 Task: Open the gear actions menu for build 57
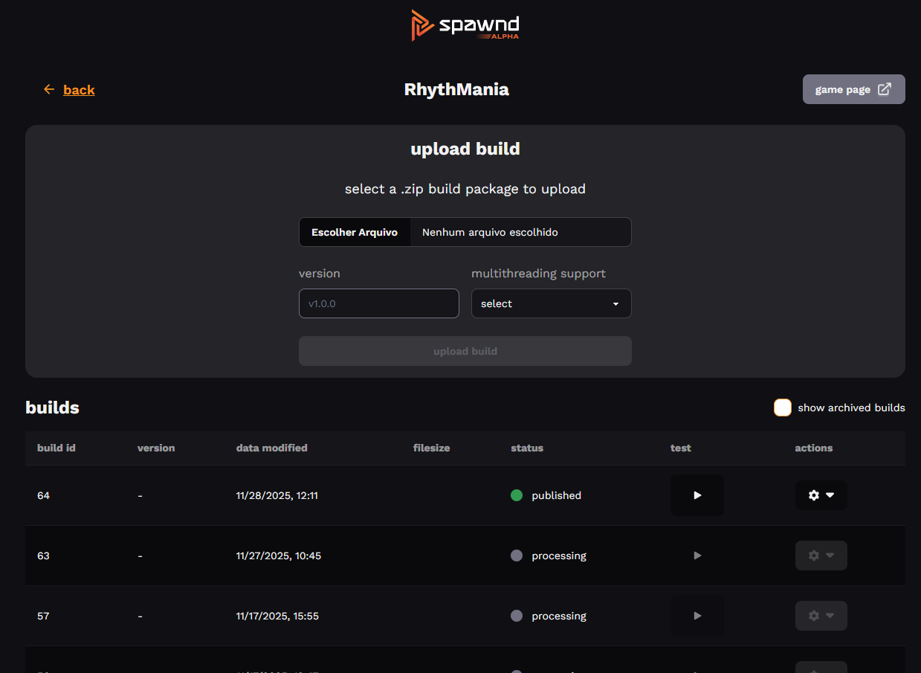pyautogui.click(x=821, y=616)
